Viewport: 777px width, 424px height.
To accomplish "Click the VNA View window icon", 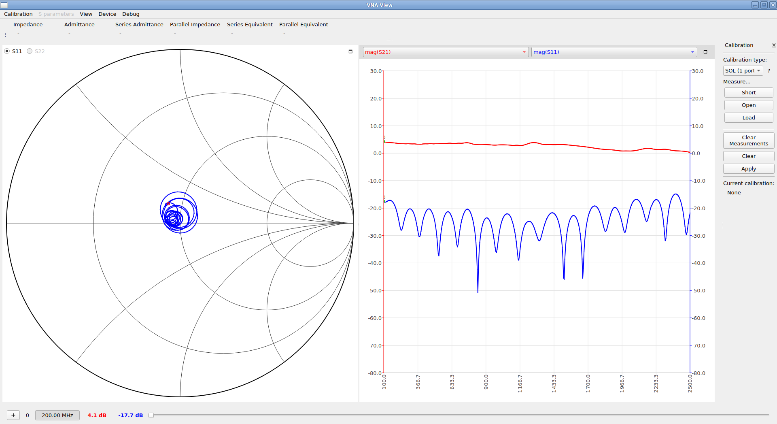I will point(4,5).
